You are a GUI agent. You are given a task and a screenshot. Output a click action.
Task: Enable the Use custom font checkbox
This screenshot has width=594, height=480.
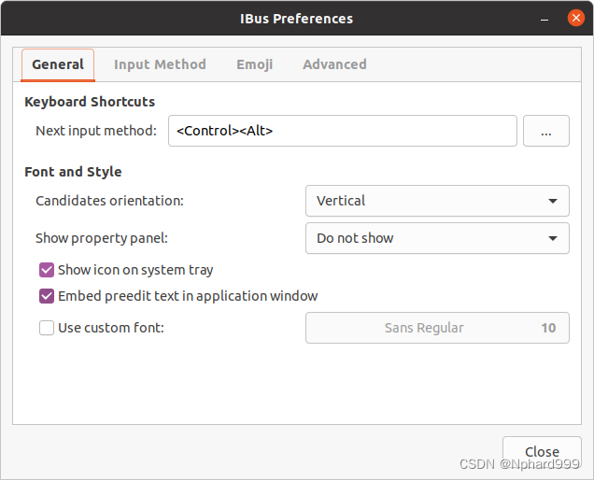pyautogui.click(x=47, y=328)
